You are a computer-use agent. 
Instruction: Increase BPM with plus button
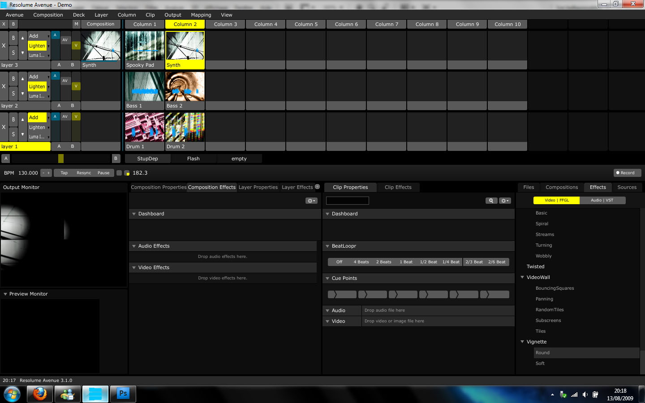49,173
